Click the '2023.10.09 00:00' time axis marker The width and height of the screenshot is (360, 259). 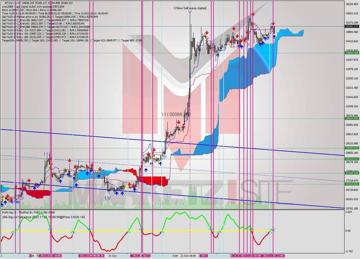91,256
